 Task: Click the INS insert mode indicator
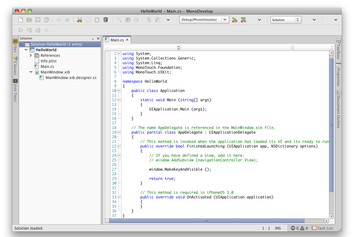pos(278,228)
